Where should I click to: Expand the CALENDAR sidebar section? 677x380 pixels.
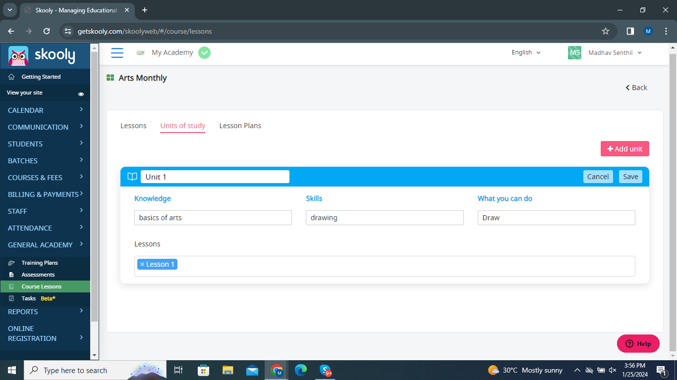click(45, 110)
